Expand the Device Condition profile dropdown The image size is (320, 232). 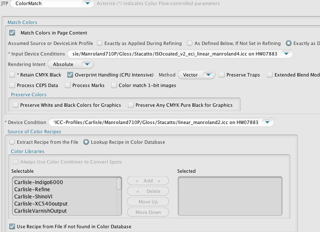267,122
